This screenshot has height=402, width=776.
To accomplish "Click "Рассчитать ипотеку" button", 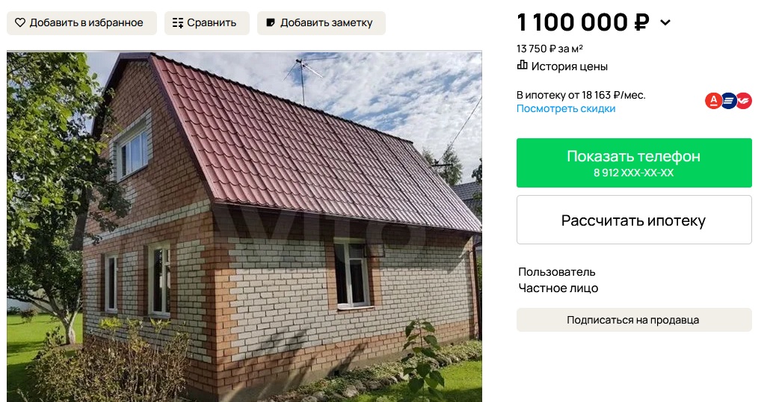I will point(634,220).
